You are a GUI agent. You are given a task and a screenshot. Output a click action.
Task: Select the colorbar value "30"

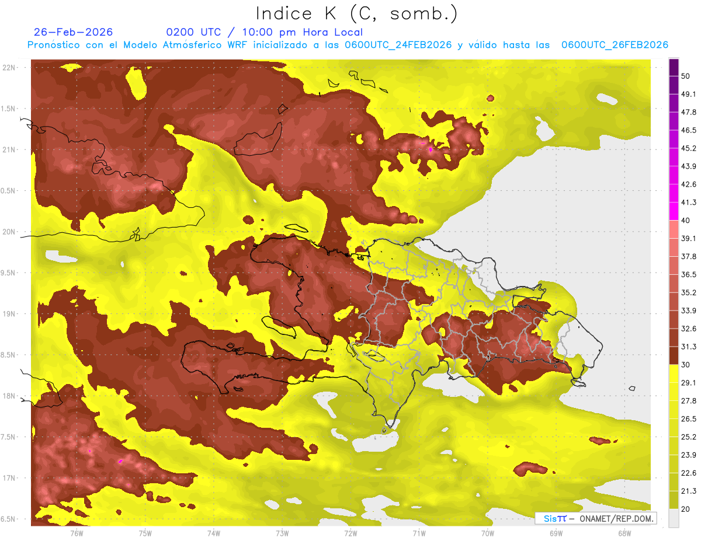click(686, 365)
